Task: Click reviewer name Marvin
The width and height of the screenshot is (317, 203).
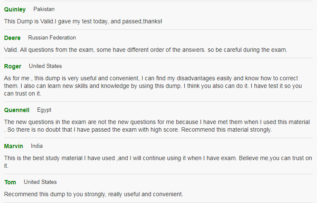Action: click(14, 146)
